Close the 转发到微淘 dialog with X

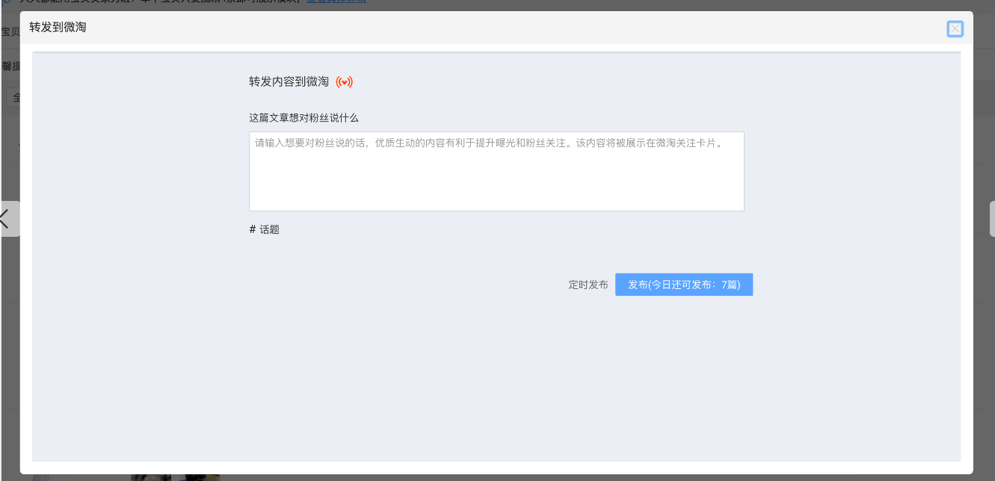pyautogui.click(x=955, y=29)
